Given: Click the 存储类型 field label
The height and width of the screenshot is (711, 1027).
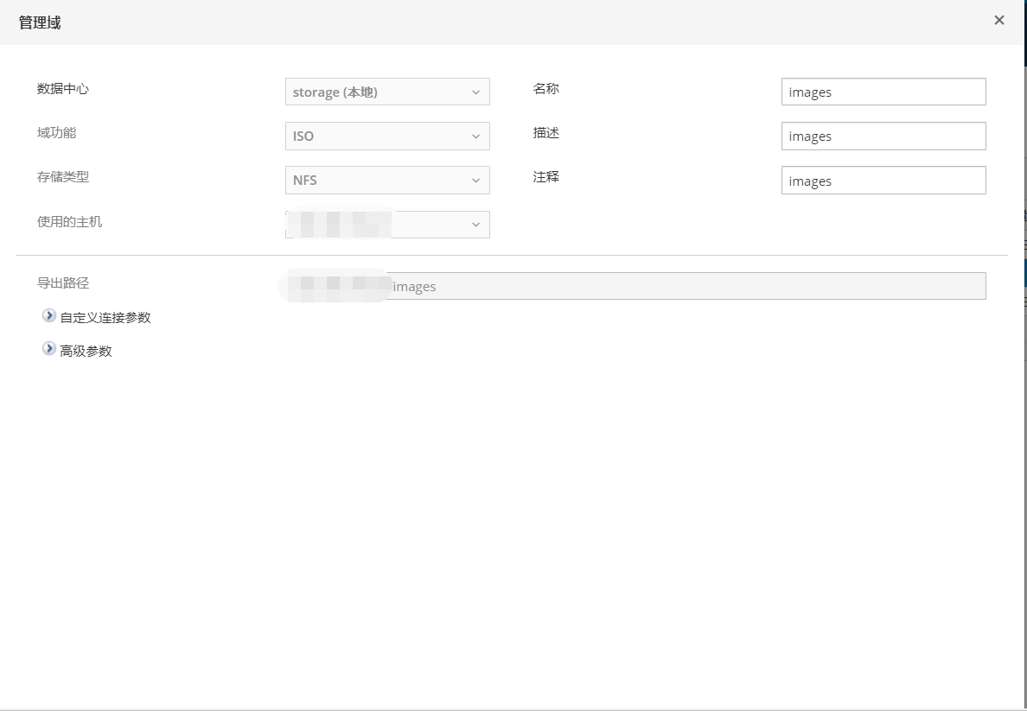Looking at the screenshot, I should [x=63, y=177].
